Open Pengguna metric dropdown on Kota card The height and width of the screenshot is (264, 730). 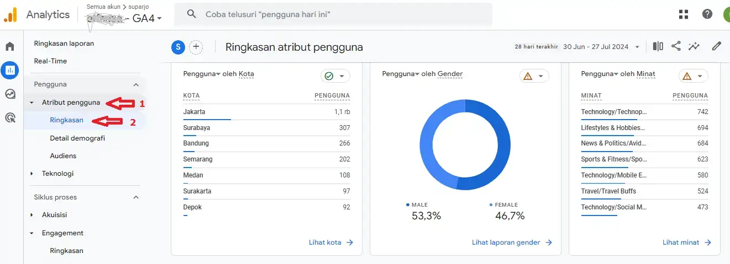click(202, 73)
